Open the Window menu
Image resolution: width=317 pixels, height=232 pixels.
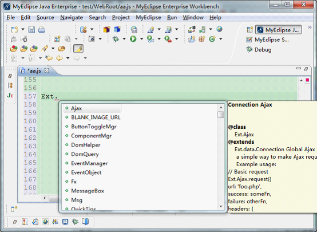coord(193,18)
